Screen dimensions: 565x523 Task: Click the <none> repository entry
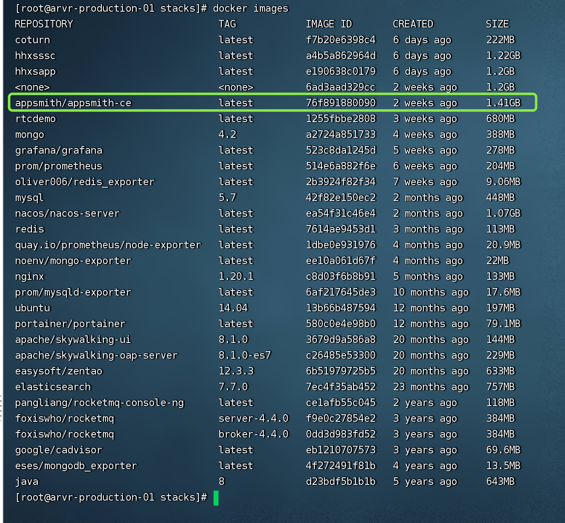[x=32, y=87]
